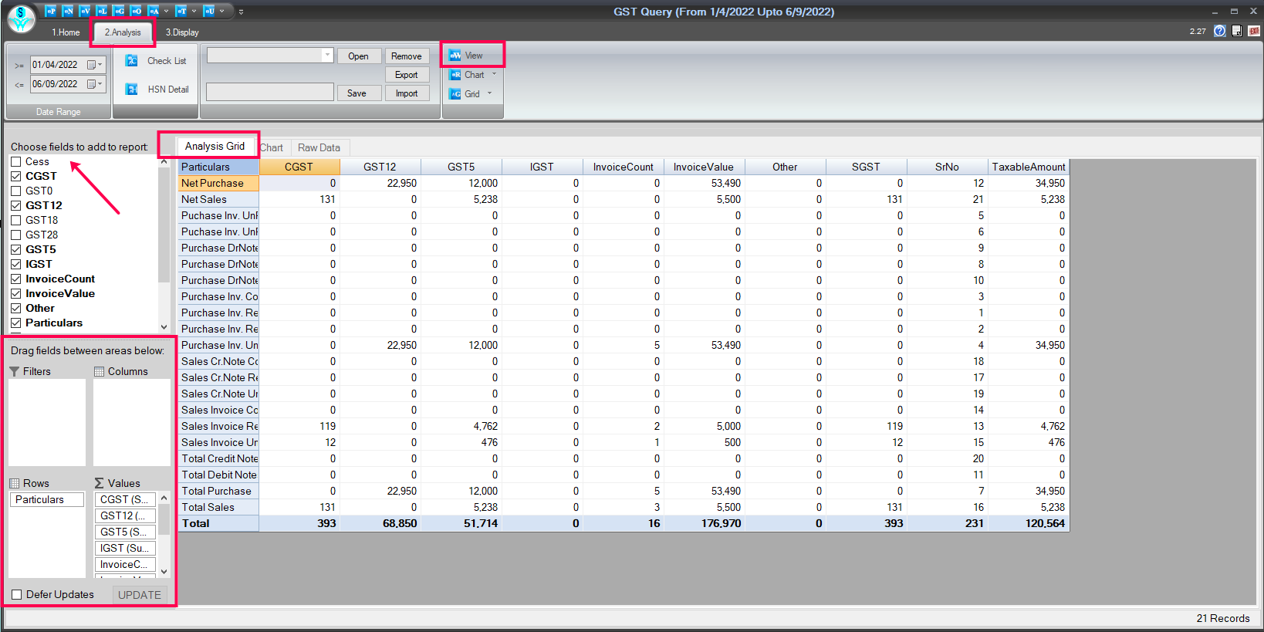1264x632 pixels.
Task: Click the Particulars column header in grid
Action: tap(219, 167)
